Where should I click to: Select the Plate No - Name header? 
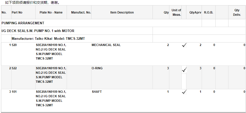click(51, 12)
